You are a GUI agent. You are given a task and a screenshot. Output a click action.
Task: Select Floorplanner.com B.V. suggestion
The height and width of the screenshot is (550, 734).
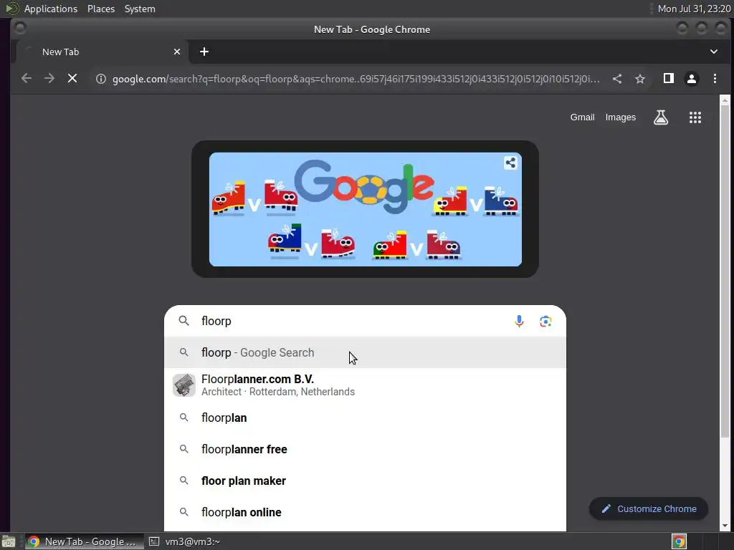(365, 385)
